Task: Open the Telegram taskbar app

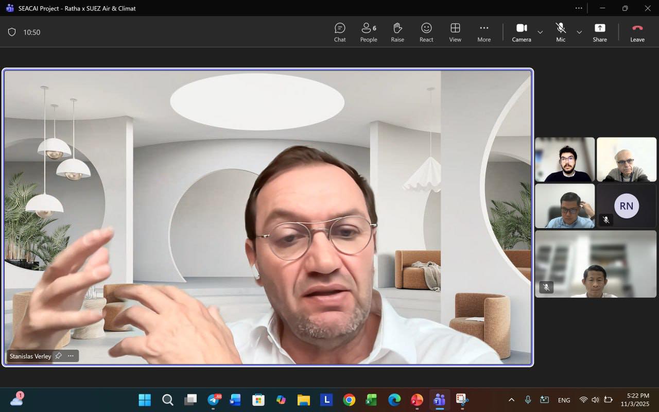Action: (214, 400)
